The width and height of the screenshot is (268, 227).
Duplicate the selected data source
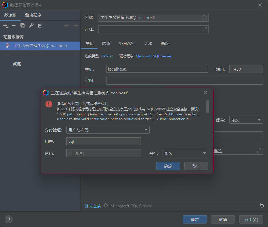22,25
